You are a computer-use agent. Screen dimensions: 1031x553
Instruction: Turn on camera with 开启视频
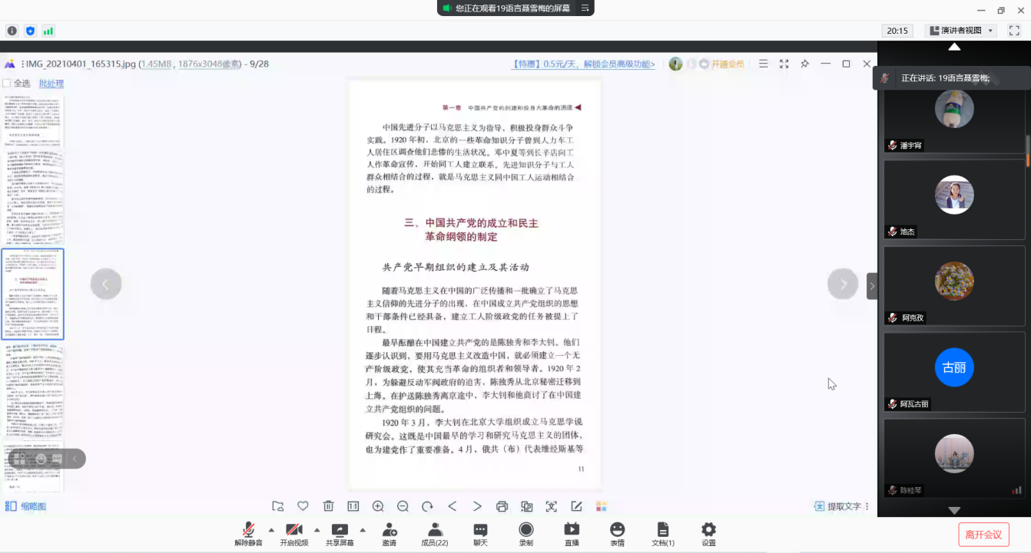coord(293,534)
